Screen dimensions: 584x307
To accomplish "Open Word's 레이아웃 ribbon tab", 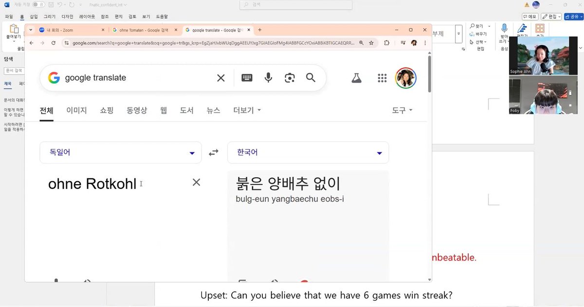I will pyautogui.click(x=88, y=17).
